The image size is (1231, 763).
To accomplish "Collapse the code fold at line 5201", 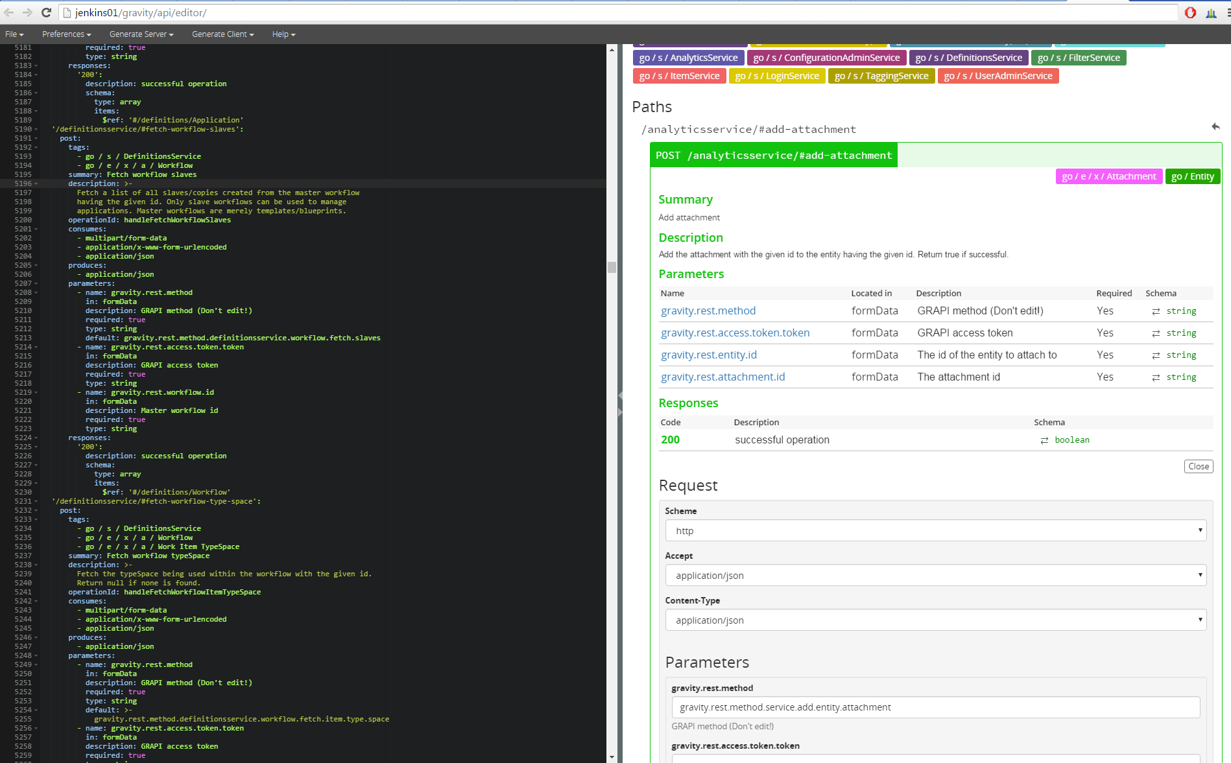I will pyautogui.click(x=36, y=229).
